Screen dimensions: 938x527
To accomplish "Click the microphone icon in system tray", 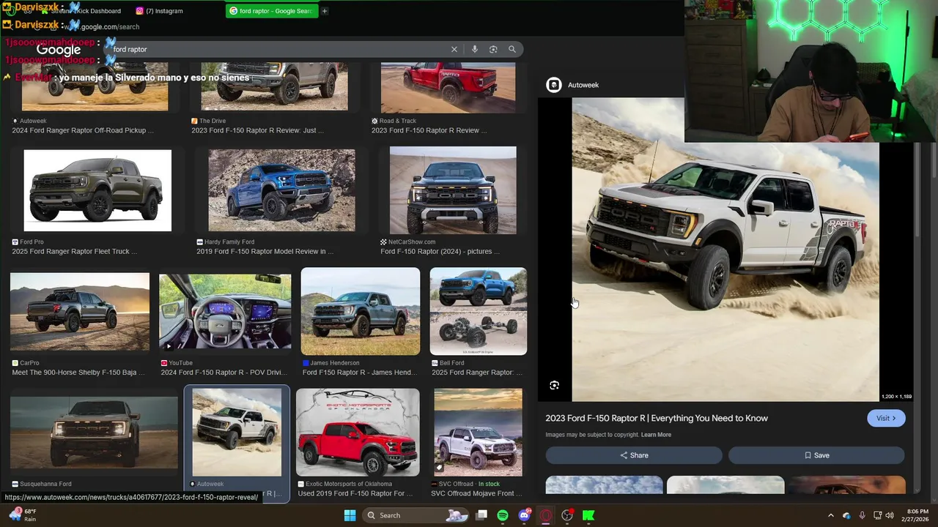I will (x=862, y=515).
